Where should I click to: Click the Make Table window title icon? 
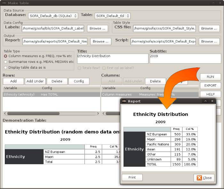[x=4, y=3]
